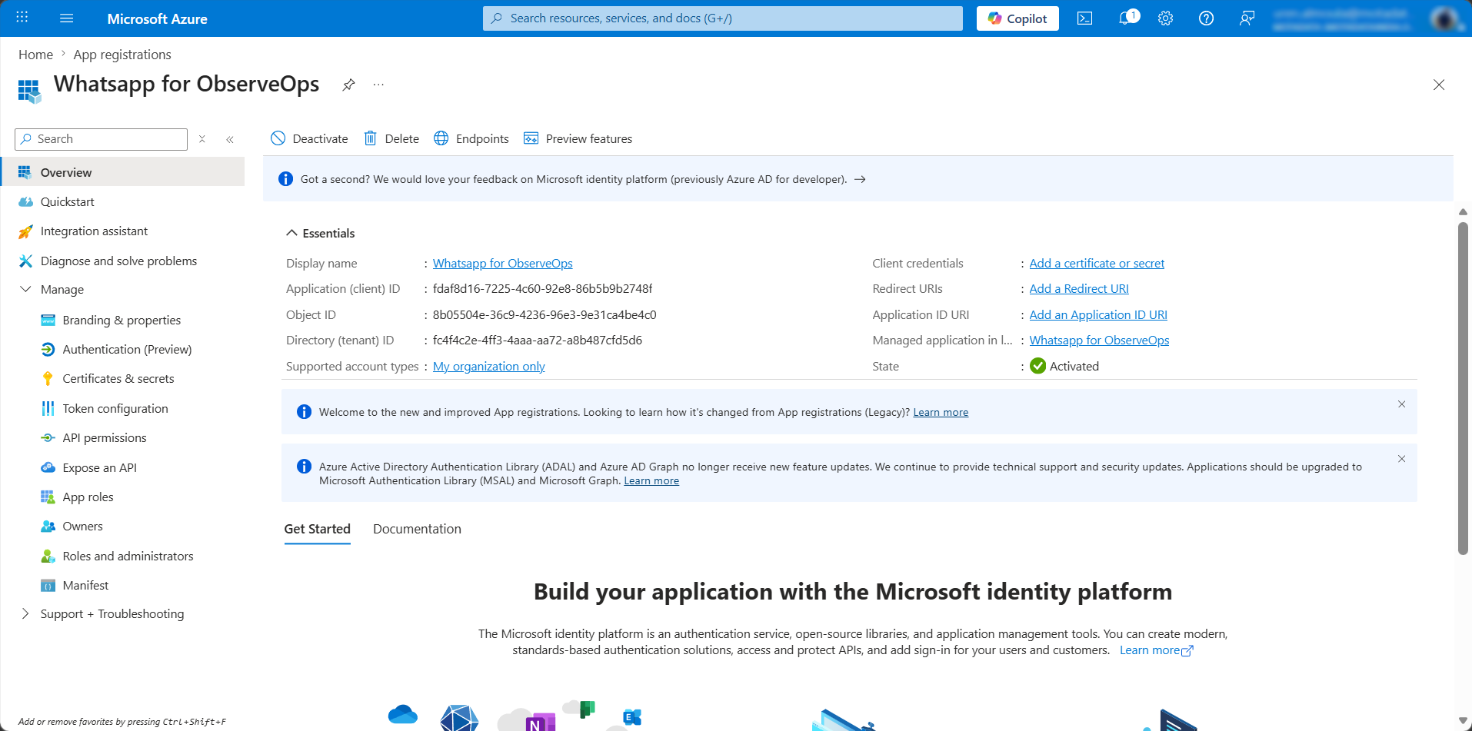The image size is (1472, 731).
Task: Expand Support + Troubleshooting section
Action: point(25,614)
